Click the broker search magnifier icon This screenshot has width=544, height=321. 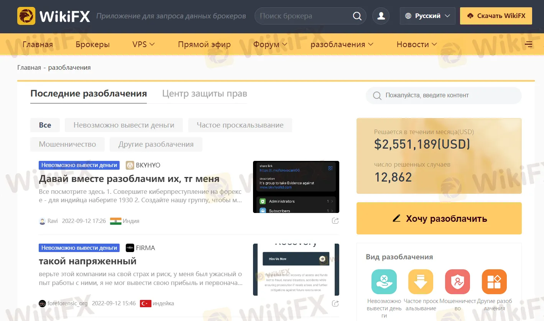(x=357, y=16)
